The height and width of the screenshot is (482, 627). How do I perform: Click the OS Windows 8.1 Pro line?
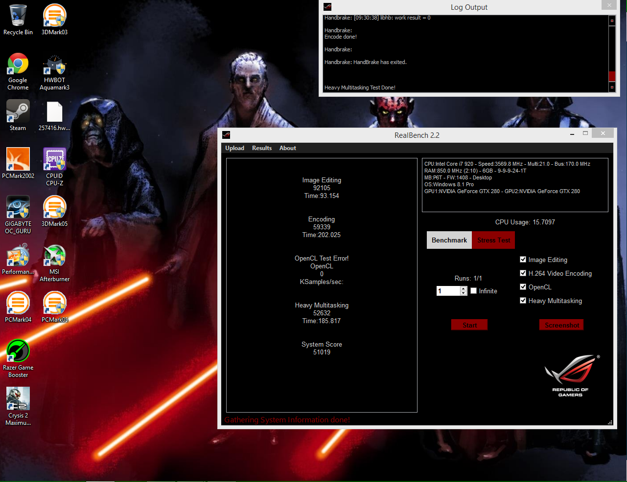click(449, 184)
